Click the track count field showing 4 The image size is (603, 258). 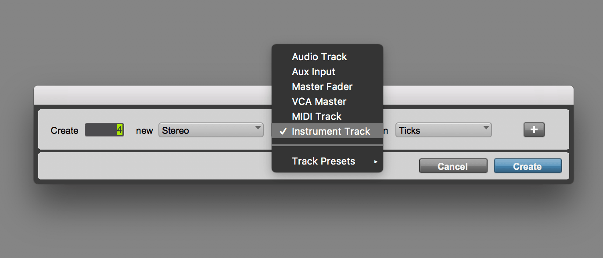[104, 130]
